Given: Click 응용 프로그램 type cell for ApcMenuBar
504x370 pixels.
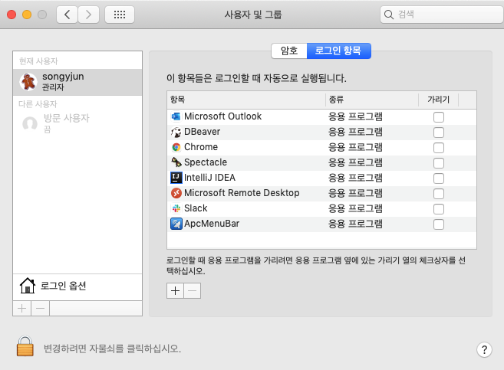Looking at the screenshot, I should click(355, 224).
